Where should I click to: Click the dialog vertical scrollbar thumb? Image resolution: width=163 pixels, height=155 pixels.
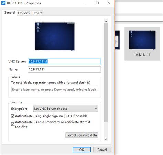[x=106, y=73]
